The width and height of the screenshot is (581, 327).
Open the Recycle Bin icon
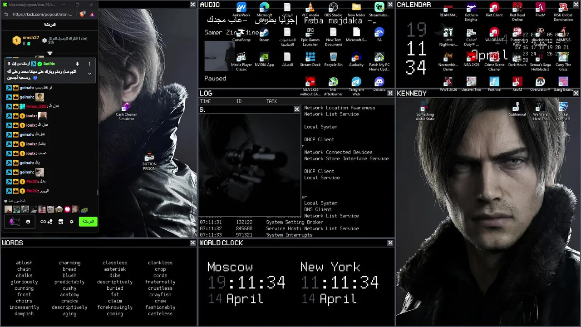[x=333, y=59]
